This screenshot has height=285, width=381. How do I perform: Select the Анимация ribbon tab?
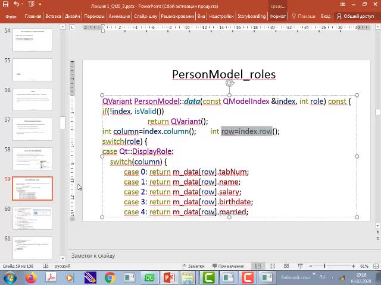(119, 16)
